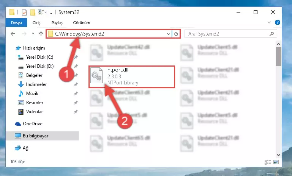This screenshot has width=292, height=176.
Task: Click the Properties checkmark icon in title bar
Action: 24,12
